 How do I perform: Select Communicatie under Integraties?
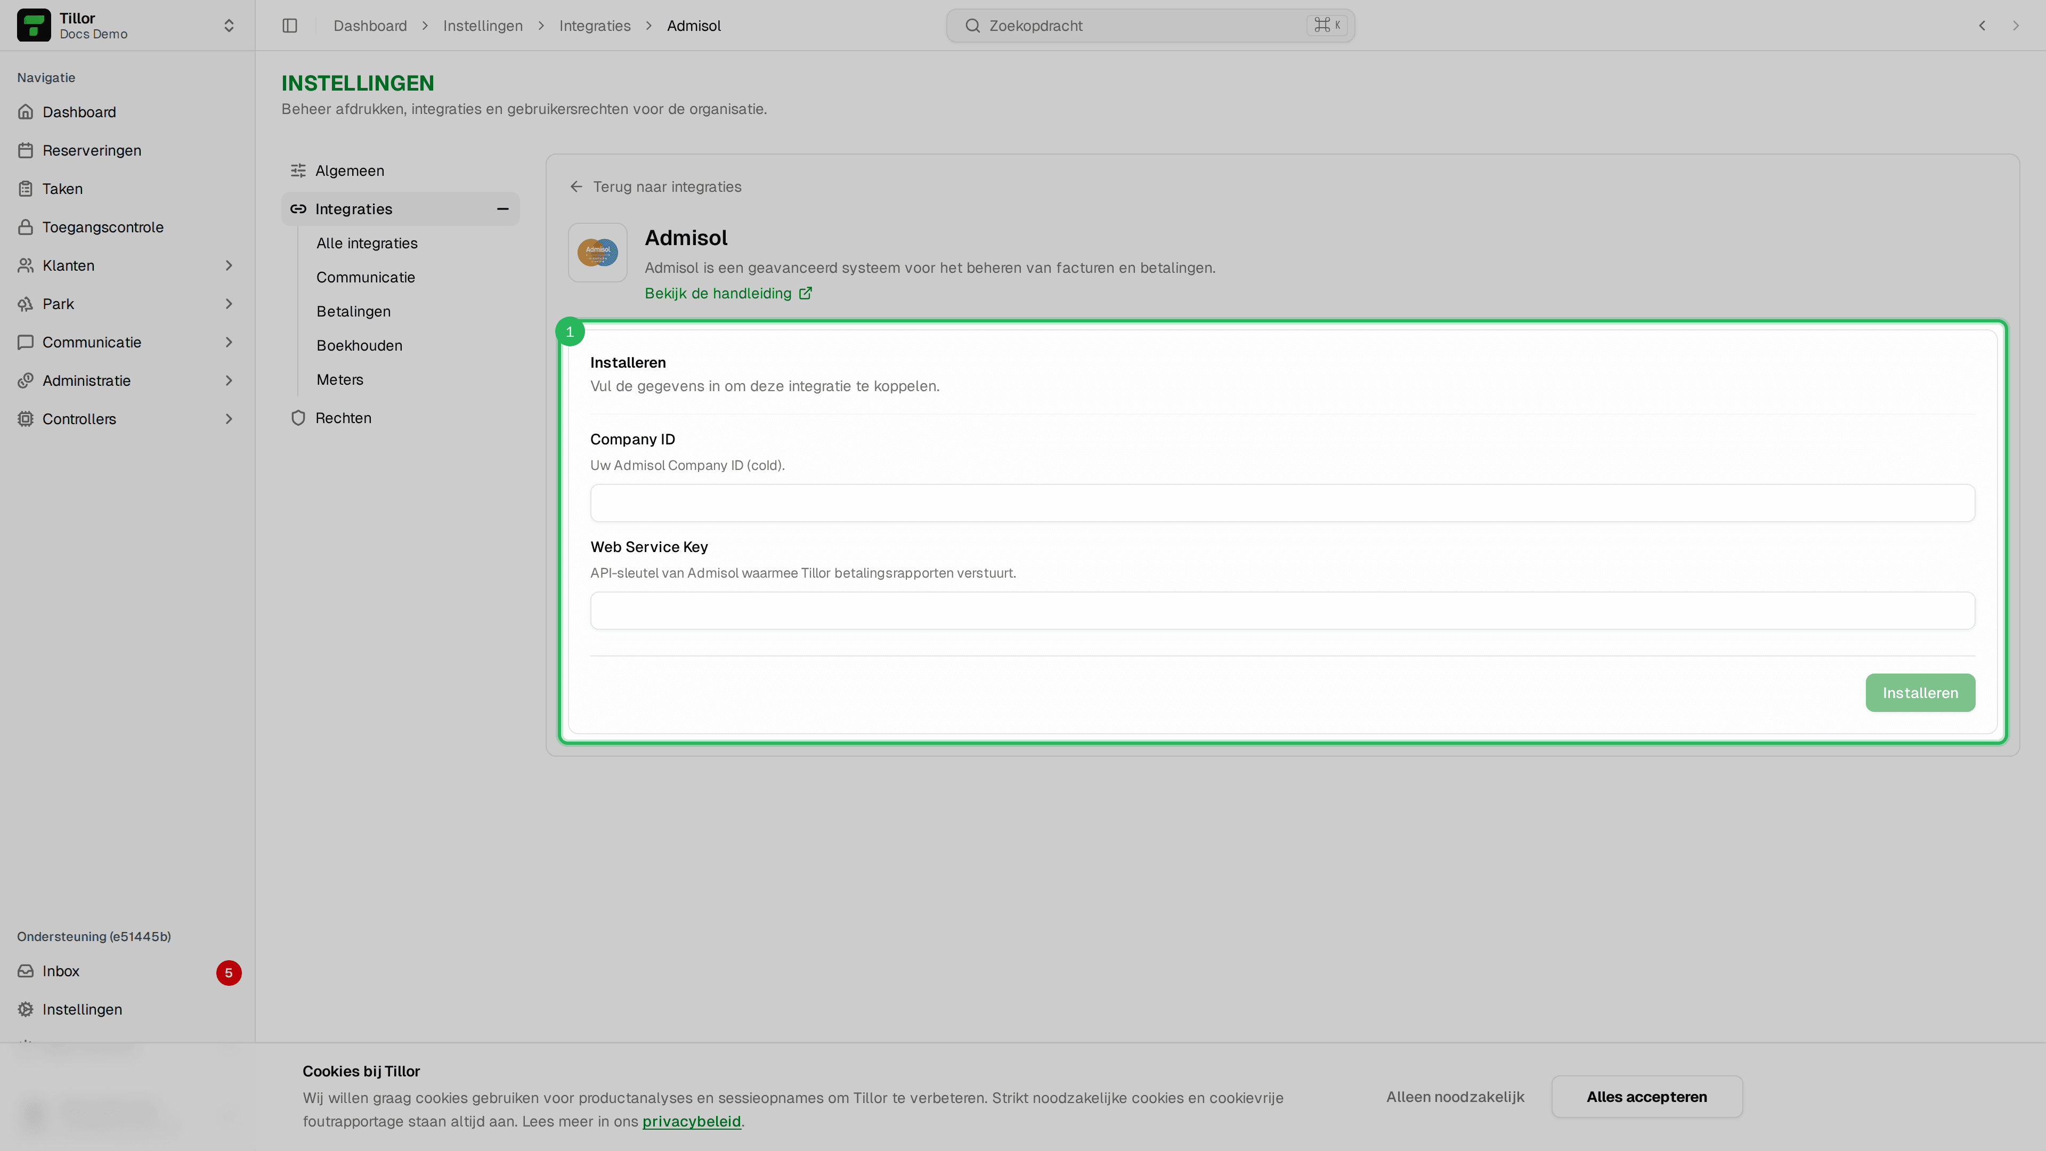click(x=366, y=277)
